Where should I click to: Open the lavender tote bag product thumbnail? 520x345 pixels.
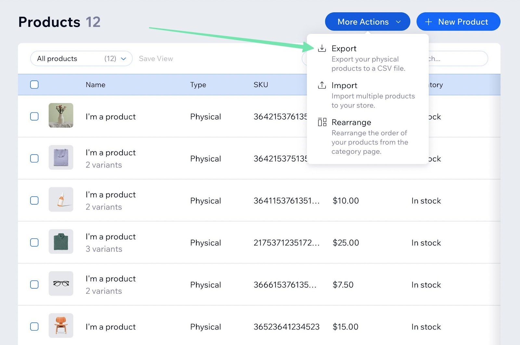pyautogui.click(x=61, y=157)
